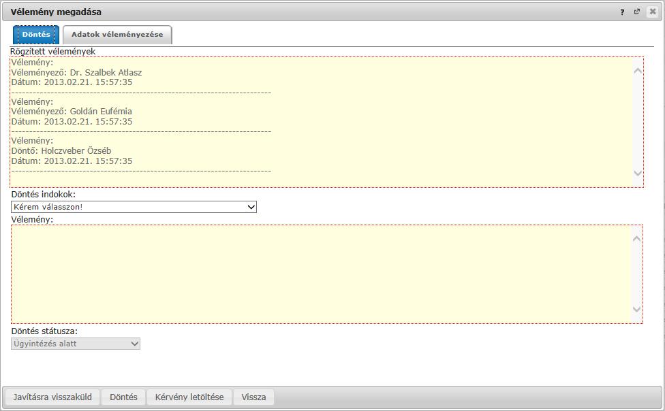665x411 pixels.
Task: Select the text Véleményező: Dr. Szalbek Atlasz
Action: click(76, 72)
